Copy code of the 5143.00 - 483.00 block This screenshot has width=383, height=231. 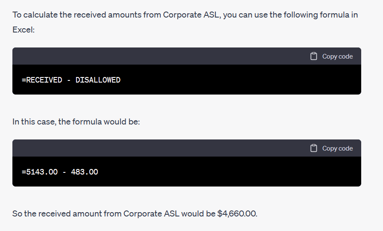point(331,148)
